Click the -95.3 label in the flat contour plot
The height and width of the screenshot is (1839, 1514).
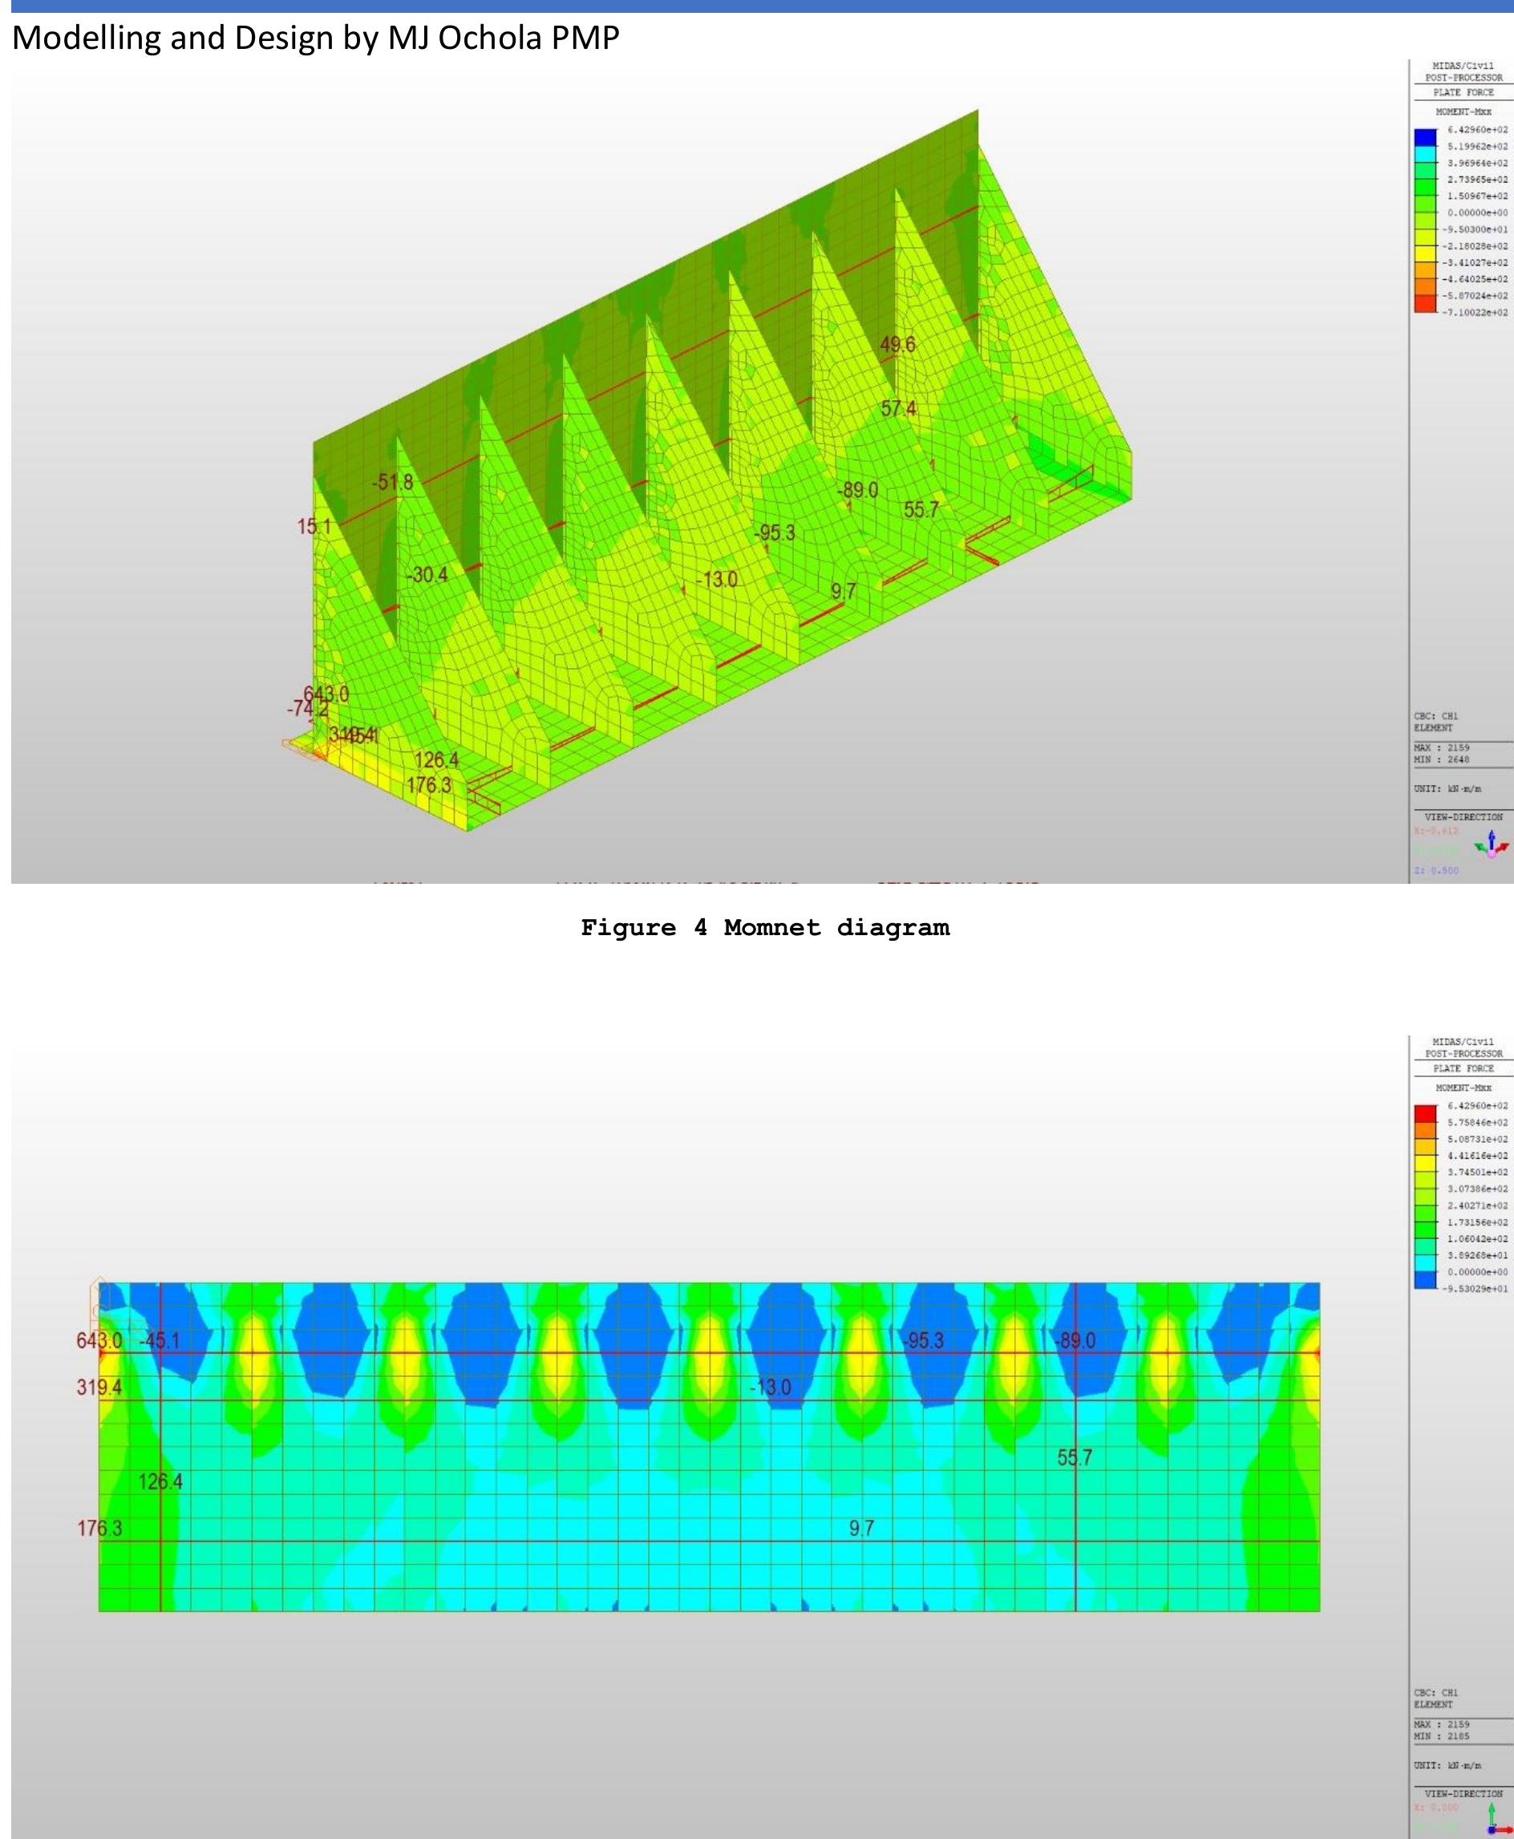click(923, 1340)
